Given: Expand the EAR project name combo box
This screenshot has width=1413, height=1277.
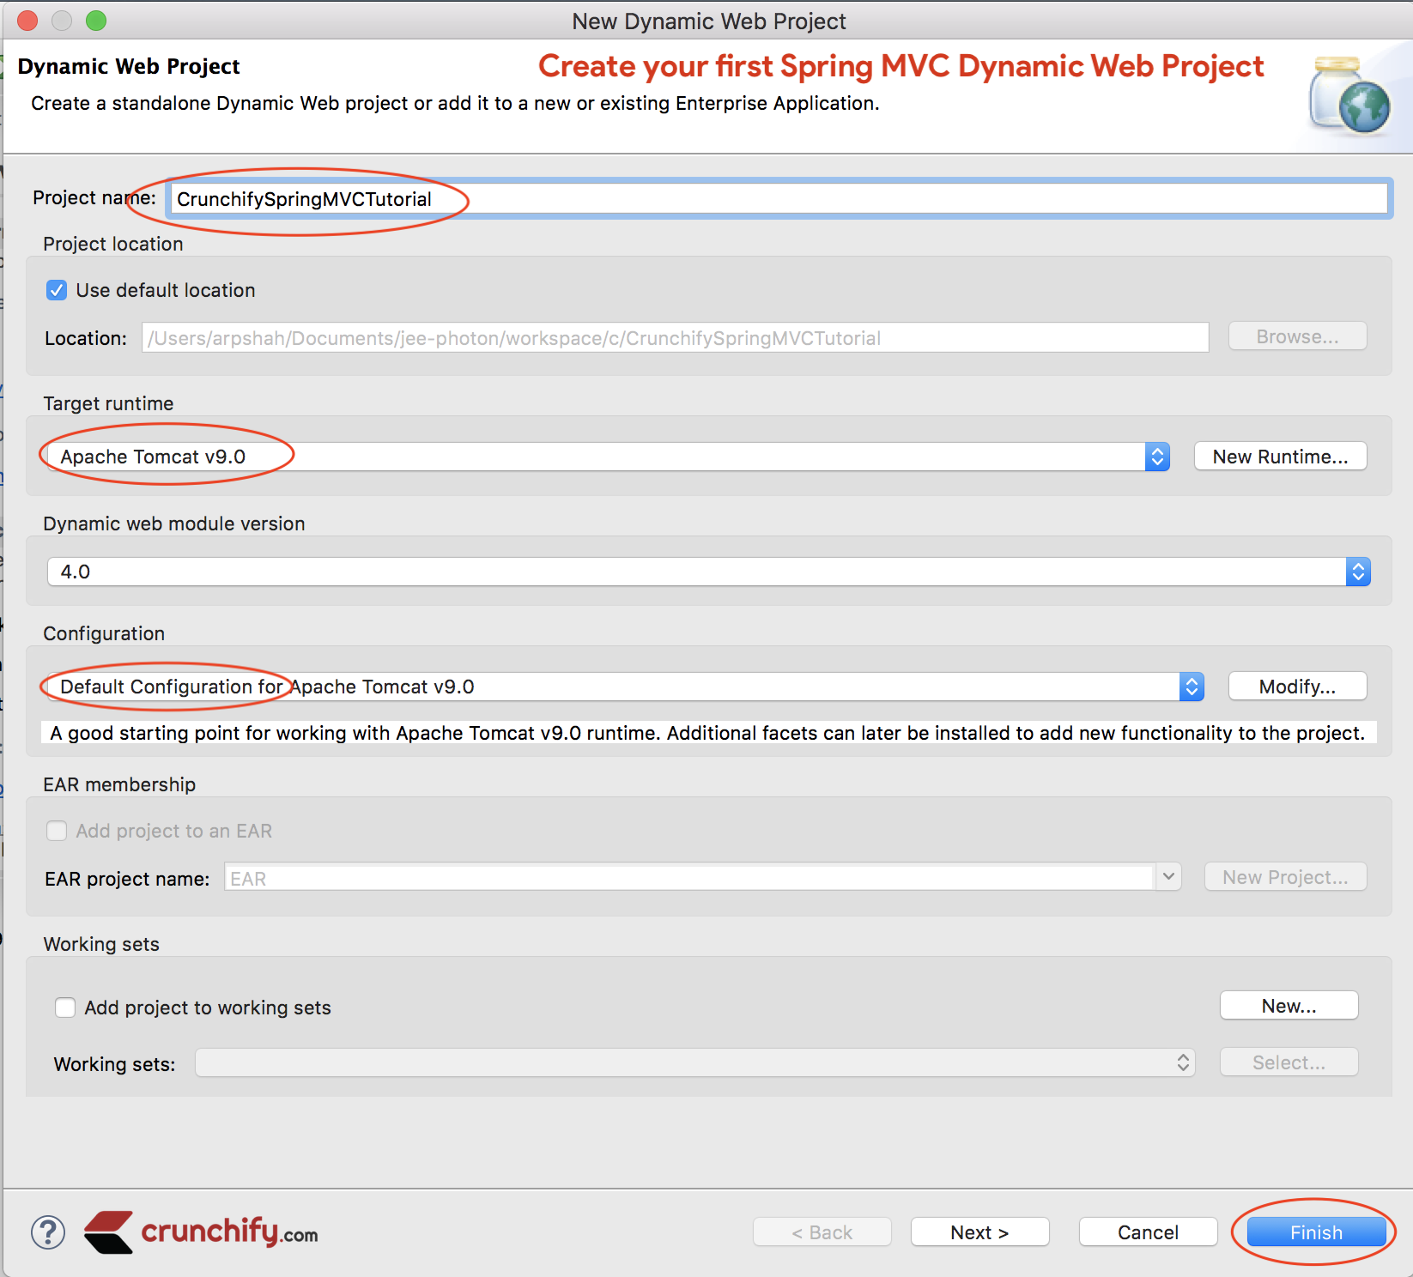Looking at the screenshot, I should pyautogui.click(x=1167, y=877).
